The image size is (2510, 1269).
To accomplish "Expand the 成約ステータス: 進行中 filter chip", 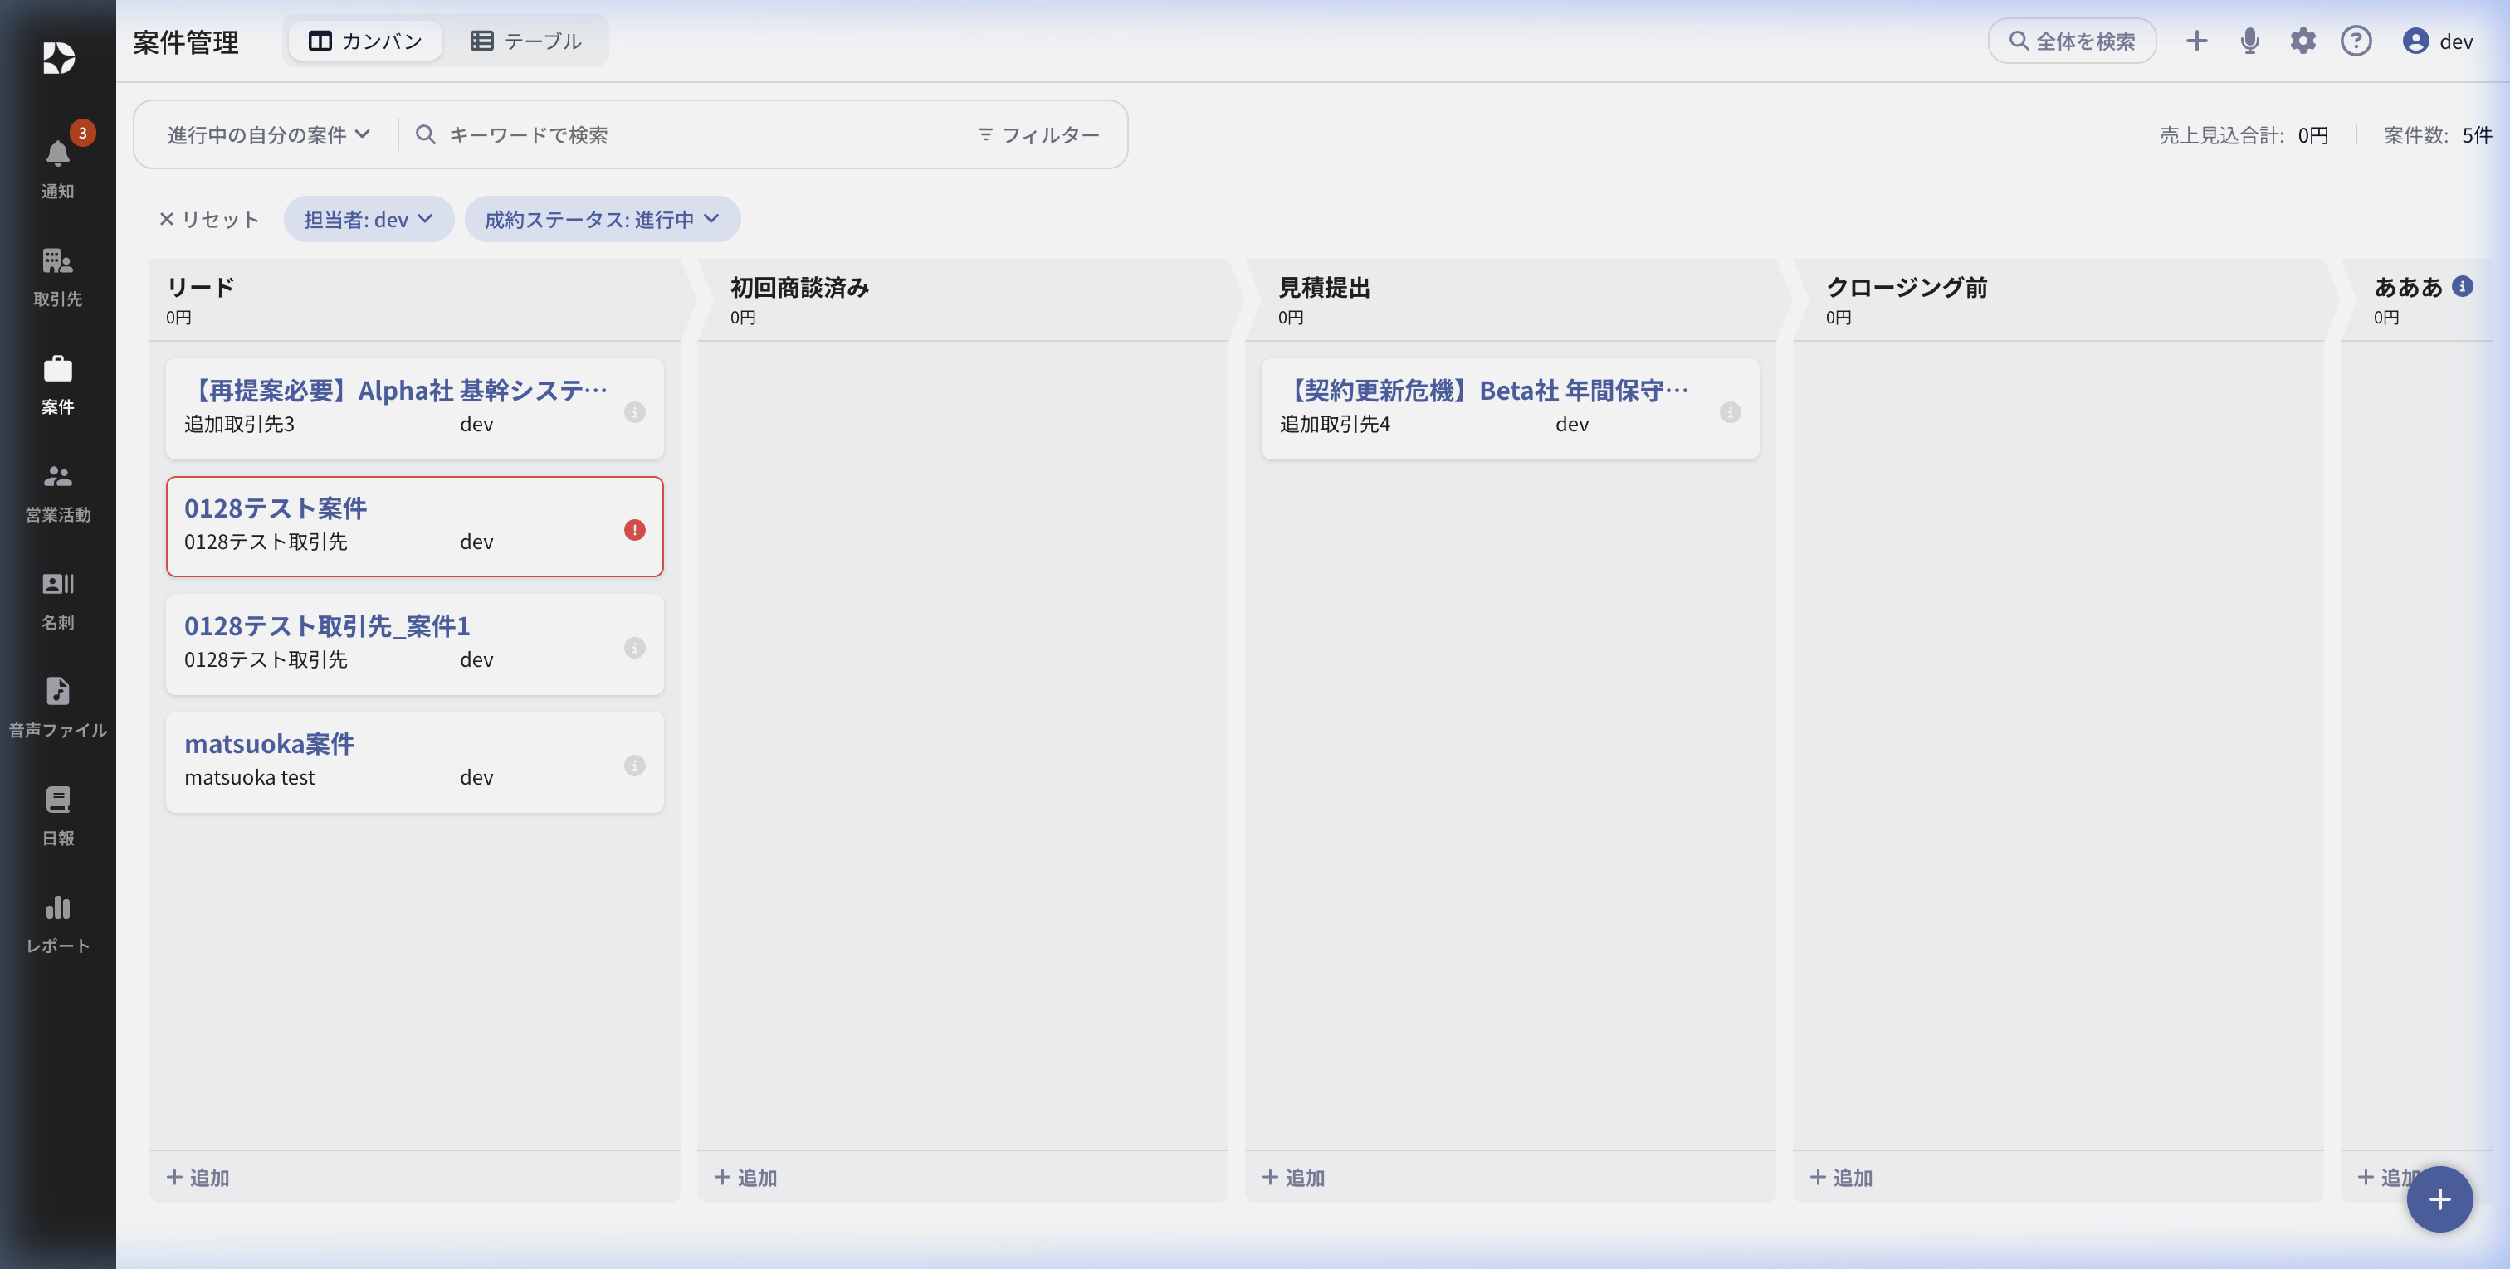I will pyautogui.click(x=601, y=219).
